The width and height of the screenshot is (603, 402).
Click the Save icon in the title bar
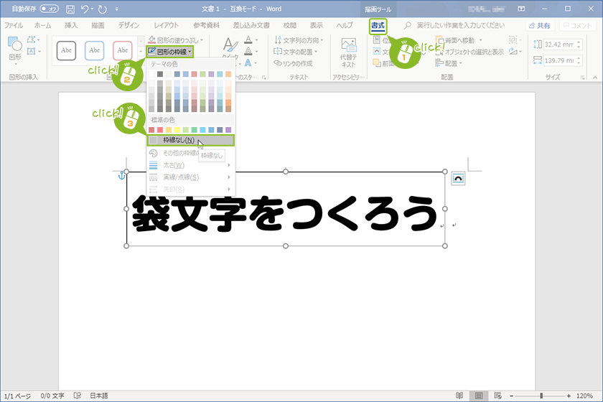tap(70, 9)
